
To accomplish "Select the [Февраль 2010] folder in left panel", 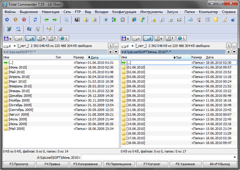I will (x=20, y=86).
